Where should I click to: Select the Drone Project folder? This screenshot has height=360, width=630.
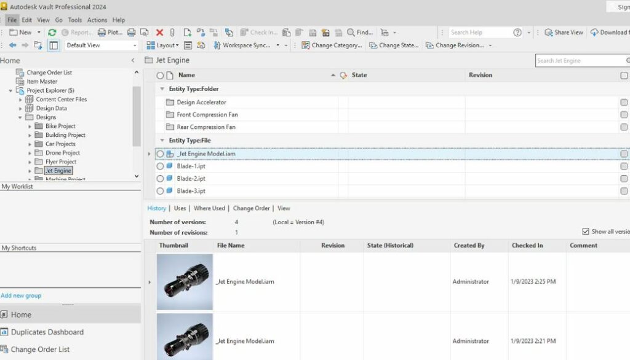click(x=63, y=153)
